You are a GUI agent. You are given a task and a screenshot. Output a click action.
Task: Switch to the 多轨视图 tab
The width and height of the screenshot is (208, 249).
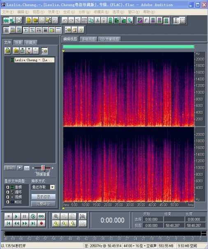(x=88, y=39)
